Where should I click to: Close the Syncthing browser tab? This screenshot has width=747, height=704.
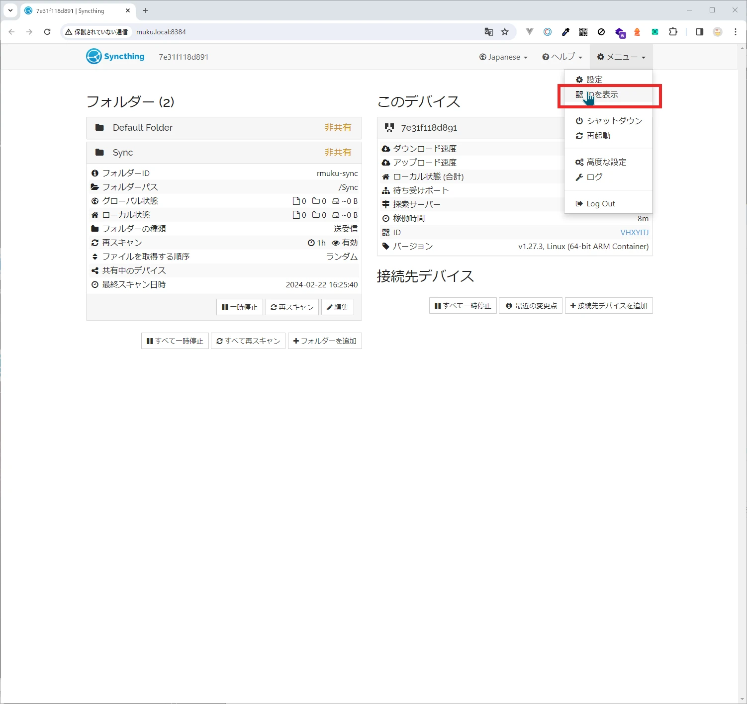click(x=128, y=10)
